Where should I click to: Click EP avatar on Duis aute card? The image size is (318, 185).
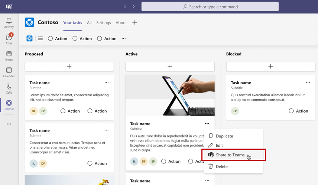pos(153,162)
